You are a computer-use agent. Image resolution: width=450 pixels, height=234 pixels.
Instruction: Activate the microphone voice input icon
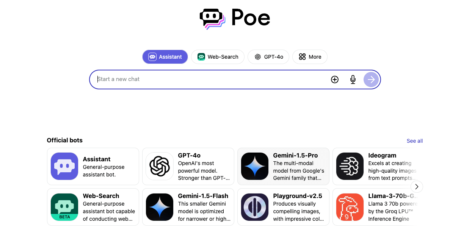tap(353, 80)
